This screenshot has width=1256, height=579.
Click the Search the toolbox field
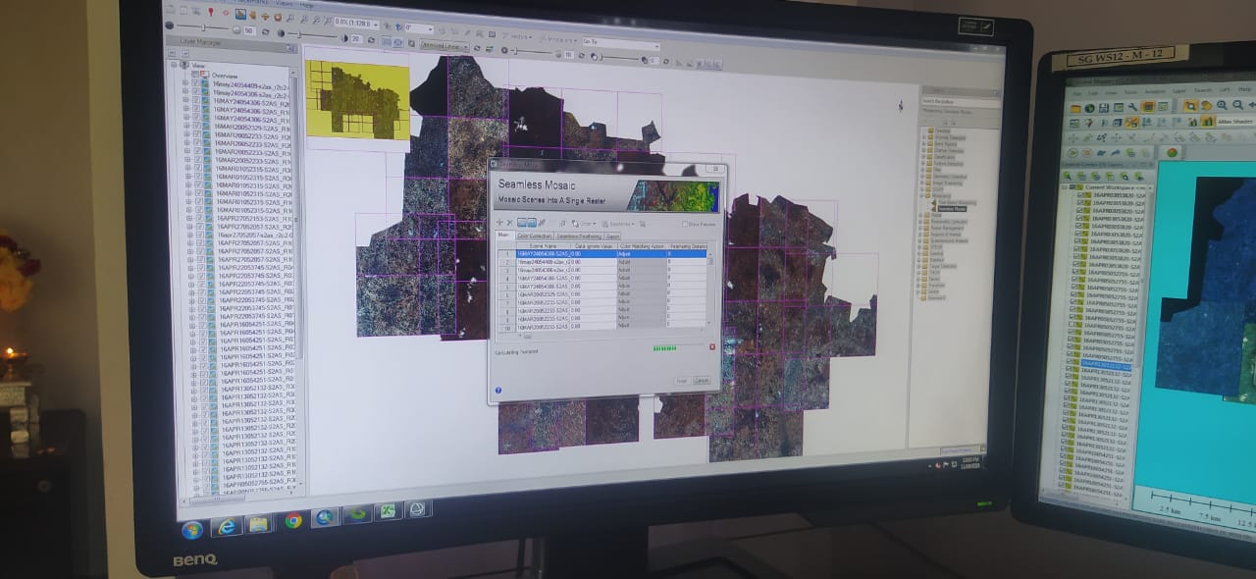tap(961, 101)
